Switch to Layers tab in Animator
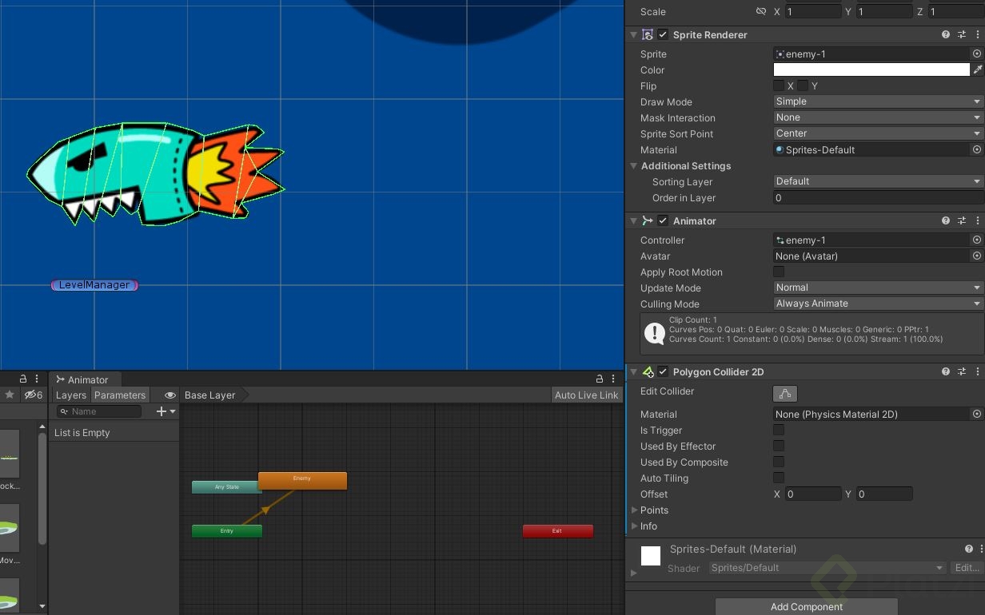This screenshot has width=985, height=615. point(70,395)
